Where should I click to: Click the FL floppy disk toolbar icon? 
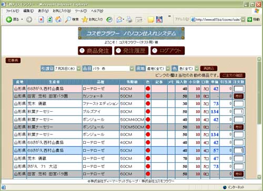pyautogui.click(x=159, y=19)
